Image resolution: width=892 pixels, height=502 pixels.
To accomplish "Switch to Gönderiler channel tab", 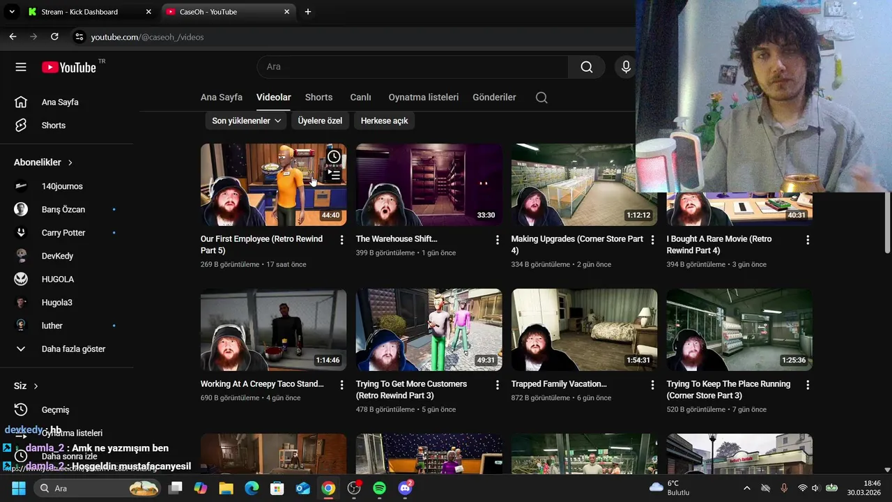I will coord(494,98).
